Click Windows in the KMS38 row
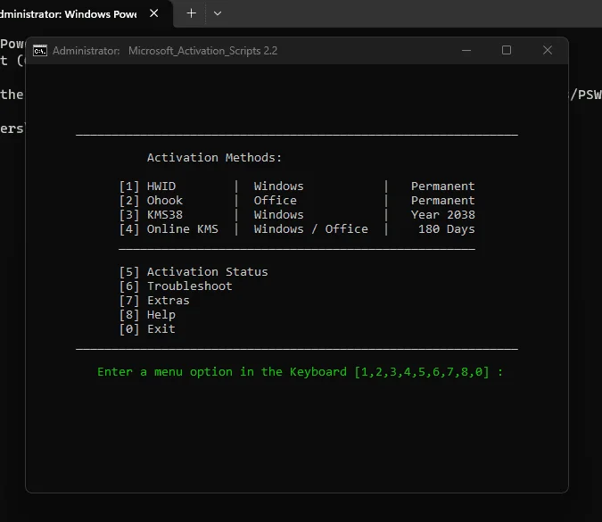The image size is (602, 522). pos(279,215)
